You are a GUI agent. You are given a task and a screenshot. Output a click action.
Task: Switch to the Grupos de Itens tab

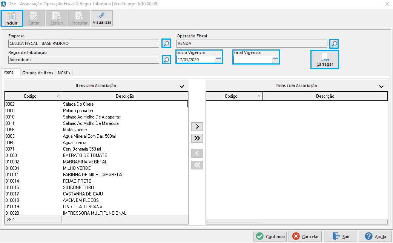(38, 73)
